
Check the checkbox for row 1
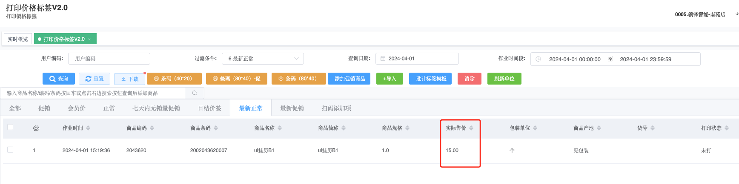coord(10,150)
